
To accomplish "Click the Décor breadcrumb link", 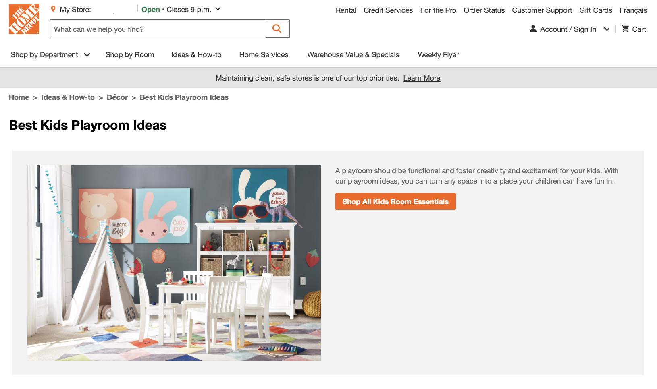I will click(x=117, y=97).
